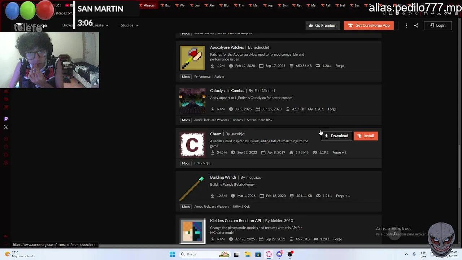
Task: Click the Building Wands wand icon
Action: 192,188
